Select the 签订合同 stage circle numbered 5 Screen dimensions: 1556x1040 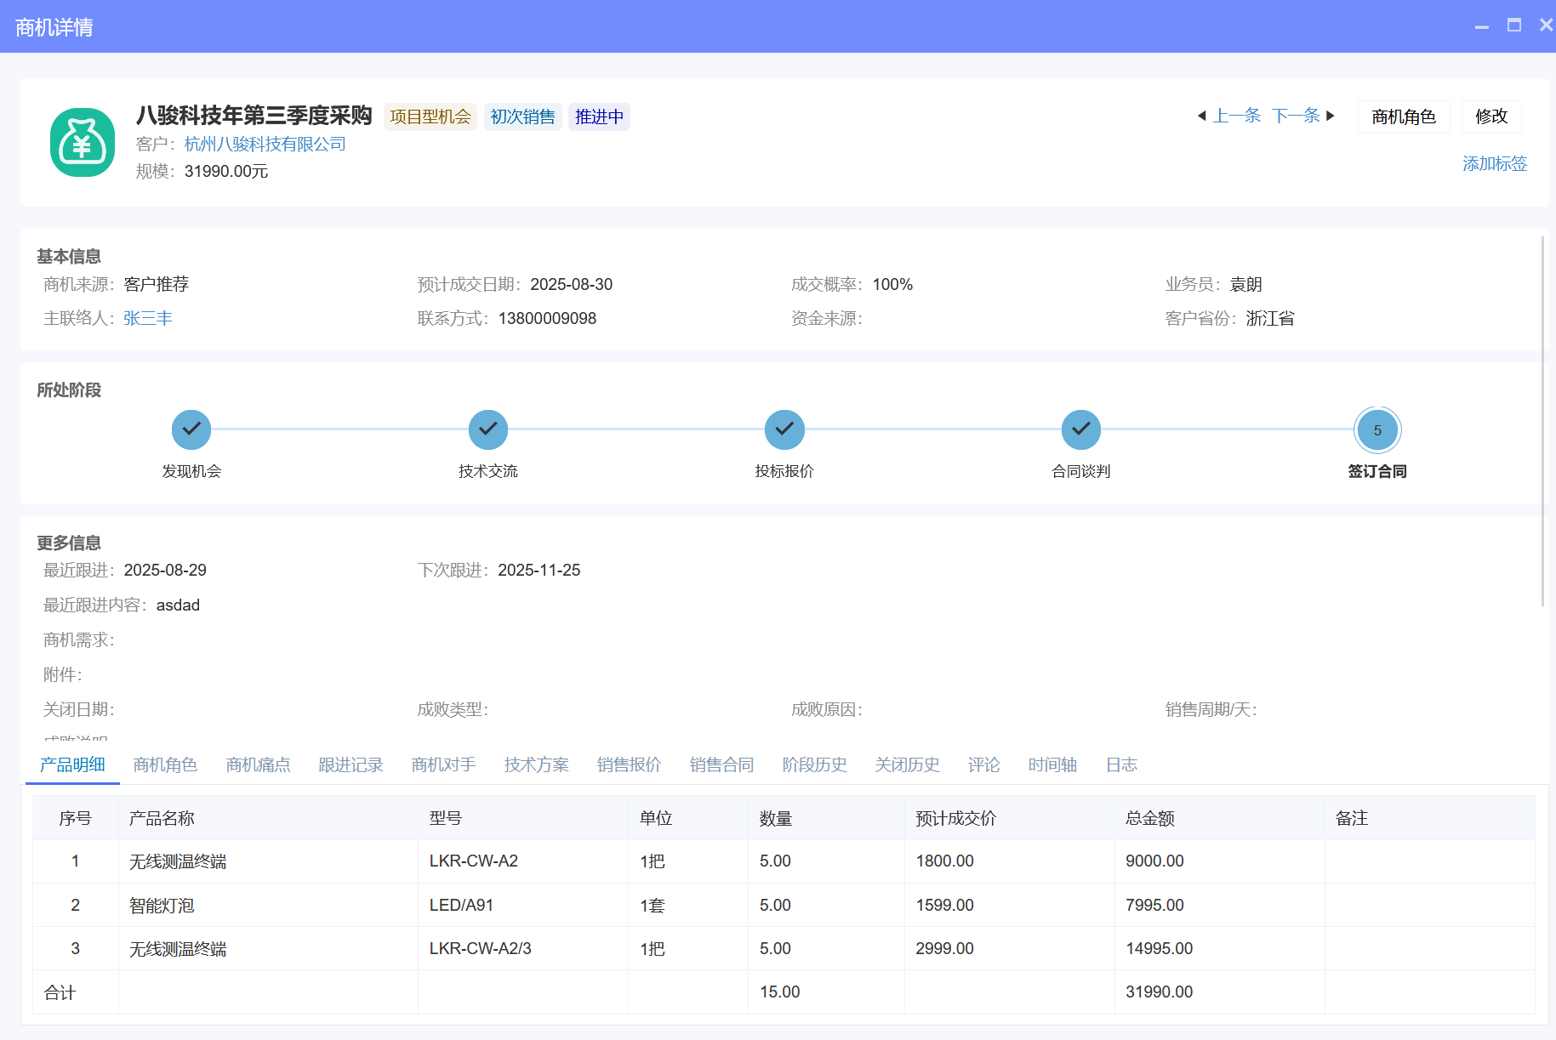pyautogui.click(x=1377, y=429)
